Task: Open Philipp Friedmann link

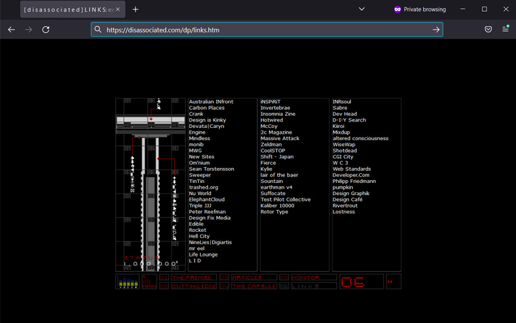Action: pos(354,182)
